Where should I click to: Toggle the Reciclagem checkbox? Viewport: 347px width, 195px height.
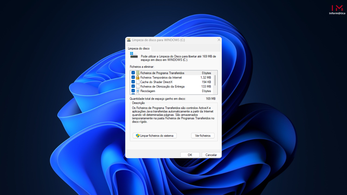133,91
